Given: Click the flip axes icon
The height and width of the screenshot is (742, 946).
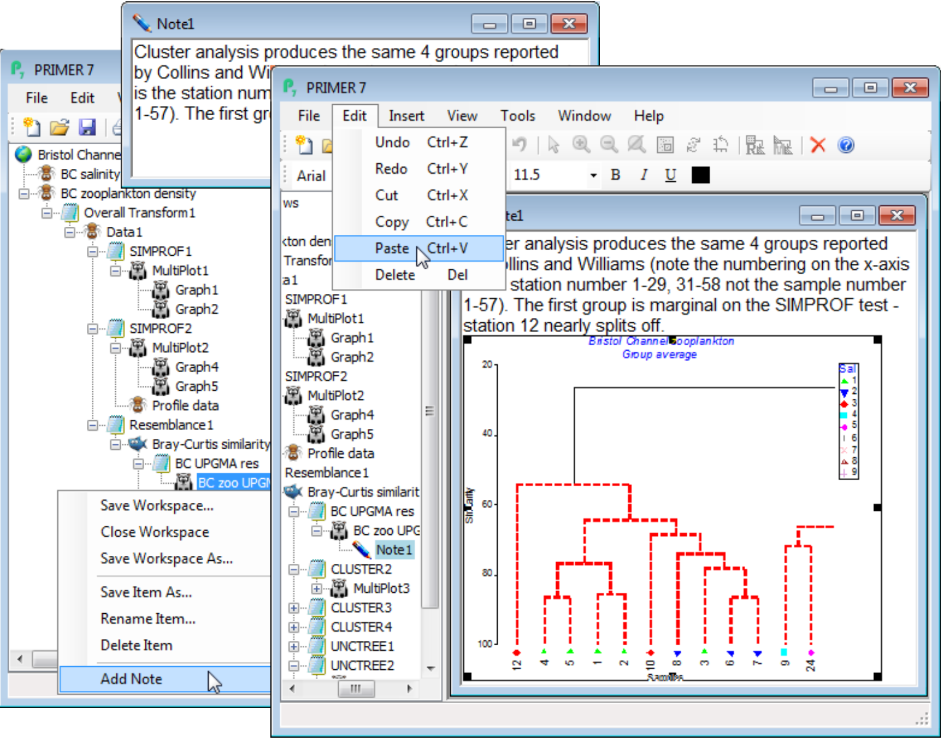Looking at the screenshot, I should pyautogui.click(x=721, y=145).
